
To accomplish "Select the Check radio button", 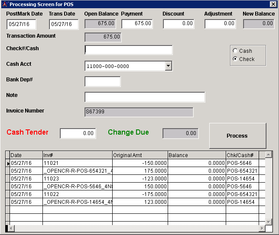I will pos(235,59).
